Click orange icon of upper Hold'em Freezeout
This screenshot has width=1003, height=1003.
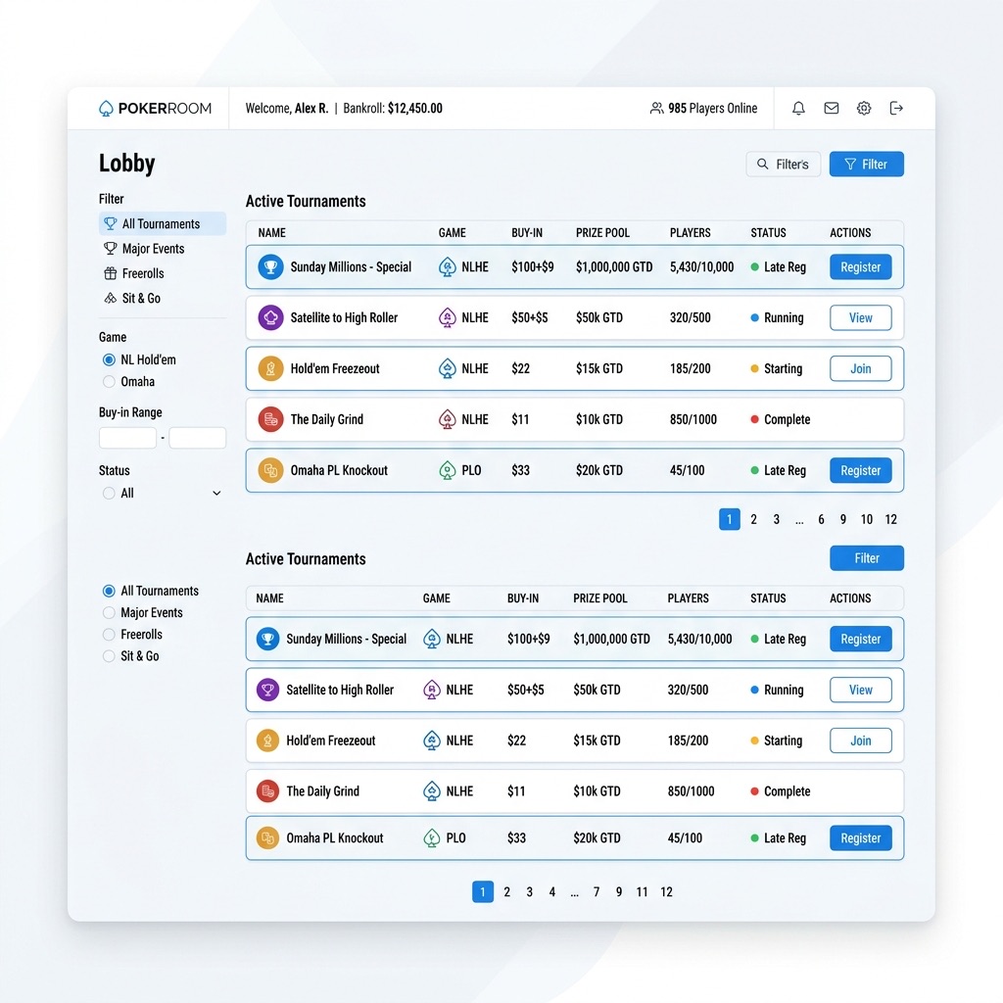tap(270, 368)
